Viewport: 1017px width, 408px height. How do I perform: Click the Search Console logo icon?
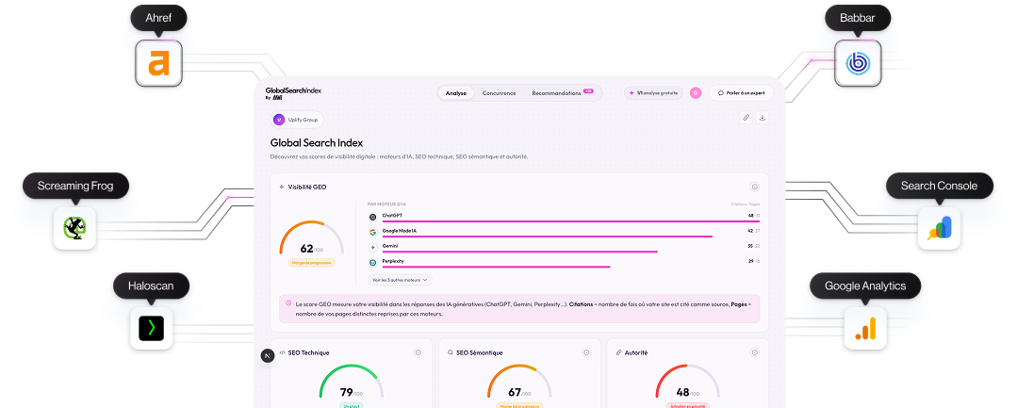939,228
